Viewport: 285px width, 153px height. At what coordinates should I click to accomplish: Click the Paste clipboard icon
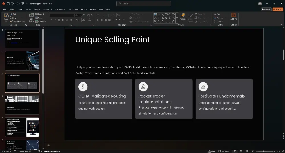pyautogui.click(x=6, y=16)
